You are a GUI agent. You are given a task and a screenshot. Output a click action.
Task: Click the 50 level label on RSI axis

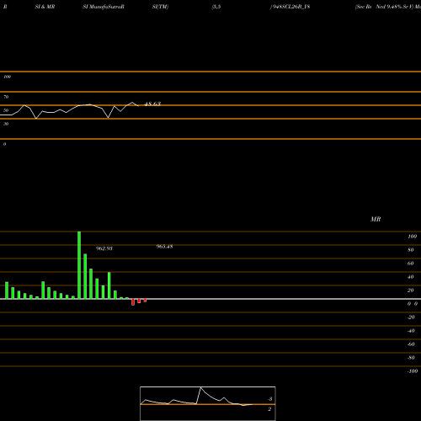pos(6,110)
